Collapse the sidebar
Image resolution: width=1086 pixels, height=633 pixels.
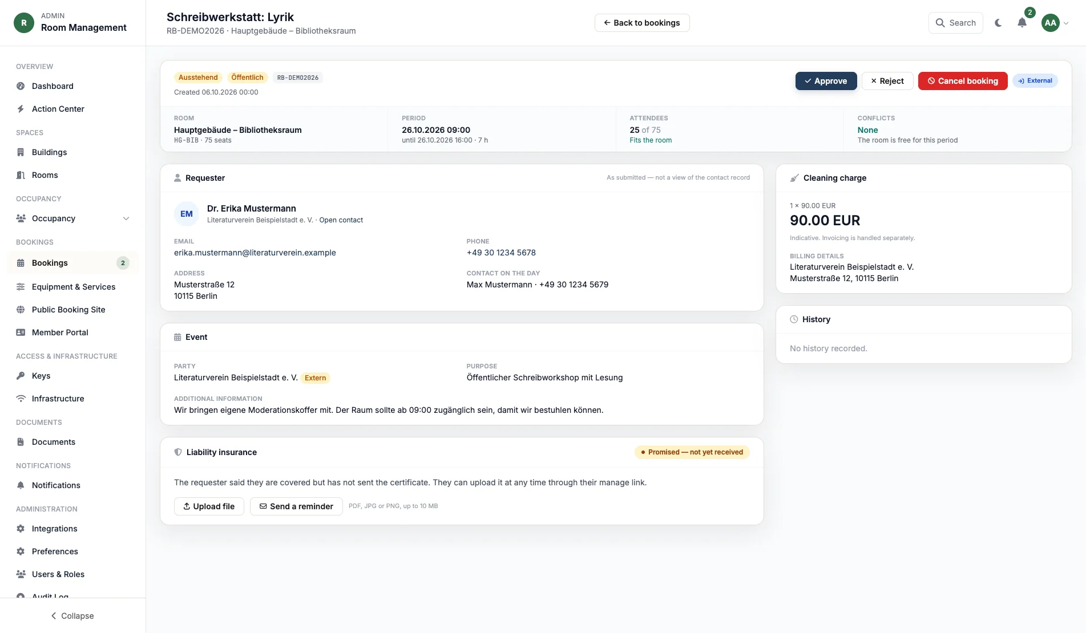(72, 616)
